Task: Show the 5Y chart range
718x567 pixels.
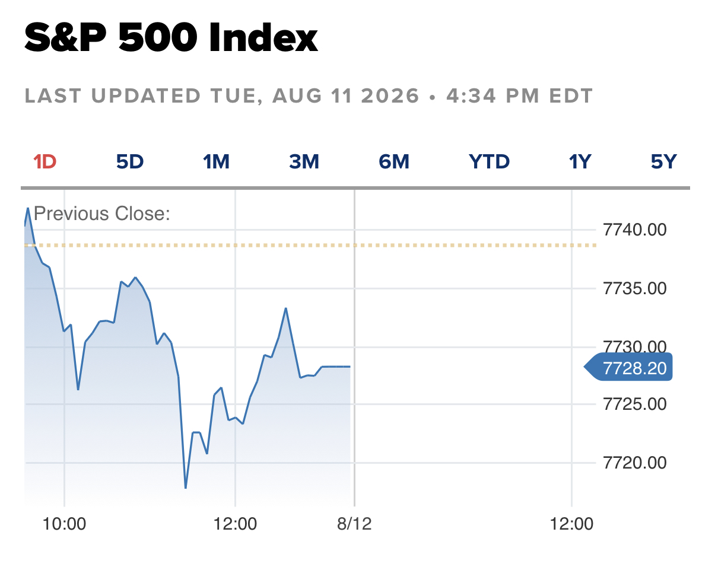Action: tap(663, 161)
